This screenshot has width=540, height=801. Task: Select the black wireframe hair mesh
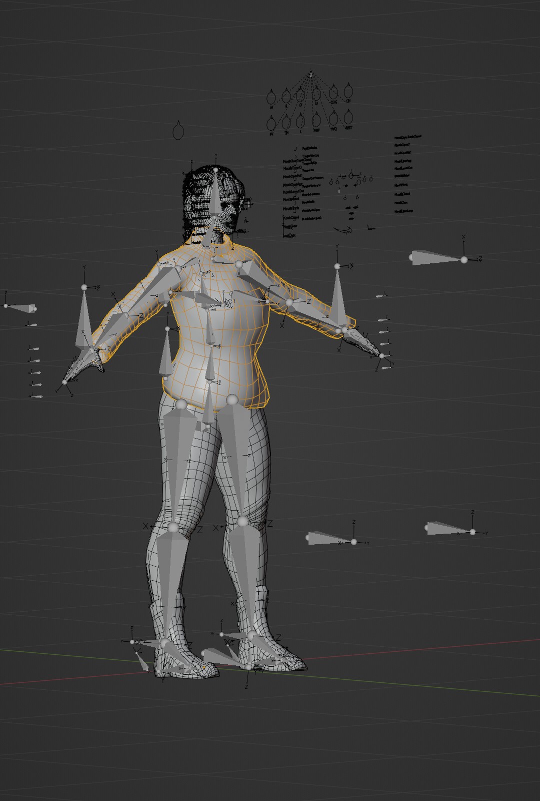pos(197,200)
